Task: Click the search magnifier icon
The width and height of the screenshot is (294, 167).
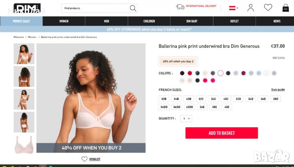Action: 133,8
